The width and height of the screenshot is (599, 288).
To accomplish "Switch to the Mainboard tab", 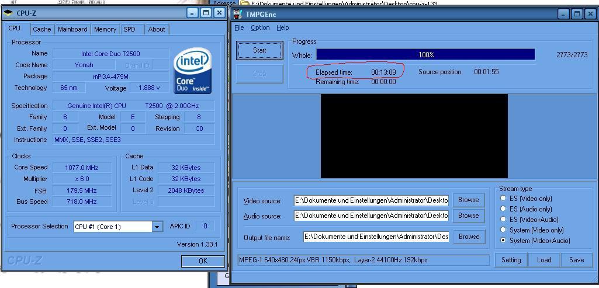I will pos(72,29).
